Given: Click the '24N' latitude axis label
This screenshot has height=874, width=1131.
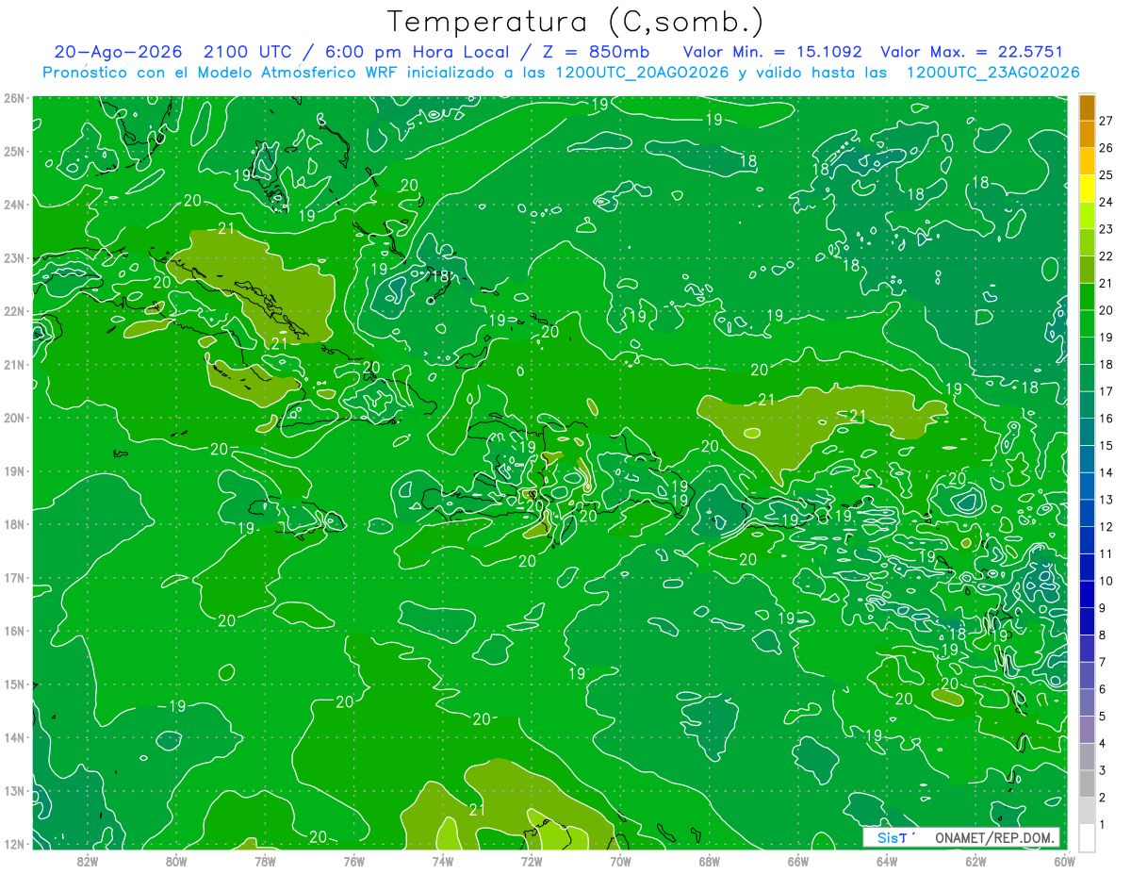Looking at the screenshot, I should click(14, 205).
